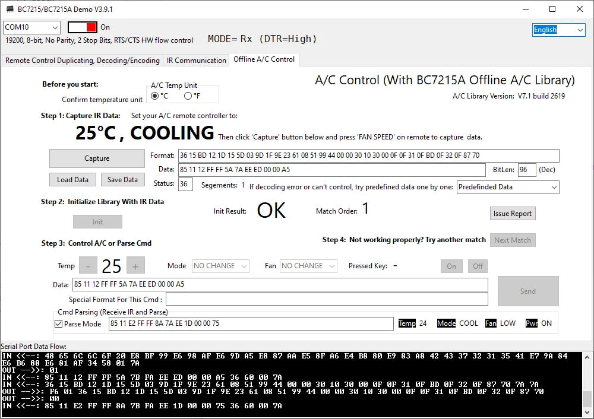Click the Init Result OK text
This screenshot has width=594, height=419.
pos(271,211)
